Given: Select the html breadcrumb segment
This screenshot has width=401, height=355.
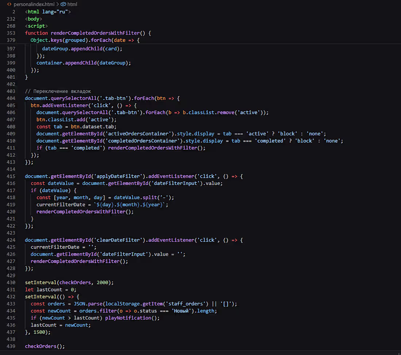Looking at the screenshot, I should tap(72, 4).
